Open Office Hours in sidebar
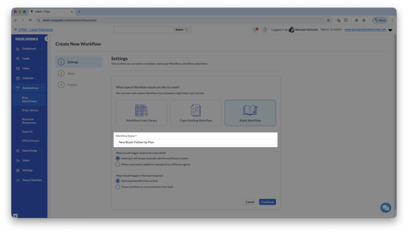408x233 pixels. pyautogui.click(x=30, y=141)
